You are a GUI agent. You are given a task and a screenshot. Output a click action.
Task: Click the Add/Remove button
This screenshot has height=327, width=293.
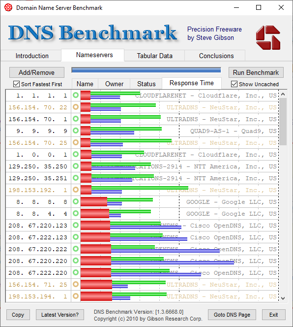coord(37,72)
